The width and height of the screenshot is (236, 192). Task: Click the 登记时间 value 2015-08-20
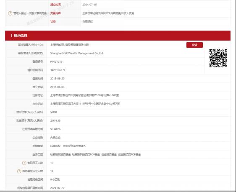tap(58, 79)
